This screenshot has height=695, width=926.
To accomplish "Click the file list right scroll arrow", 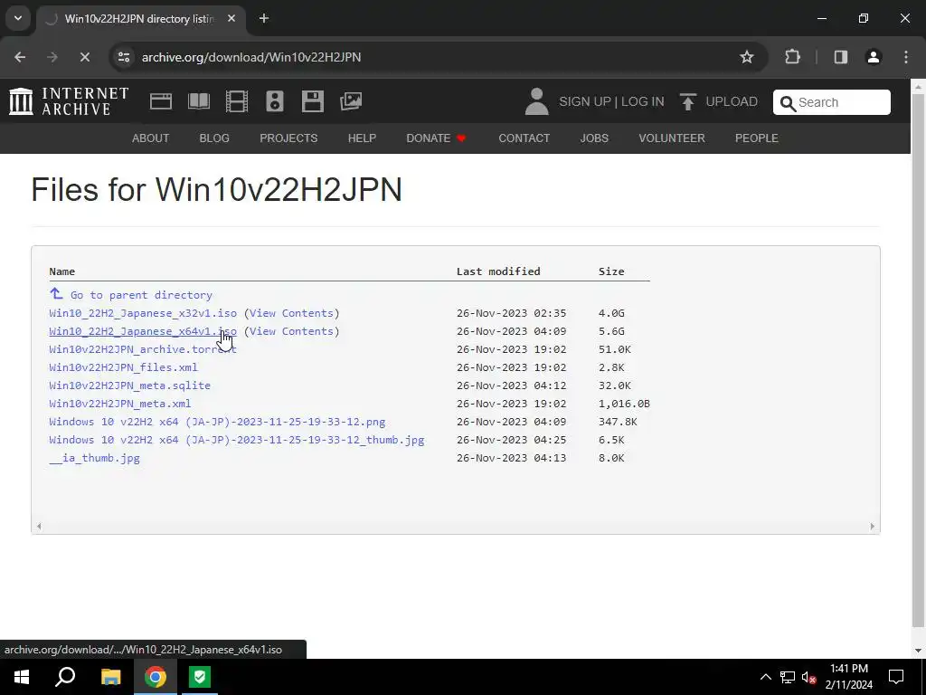I will (873, 526).
